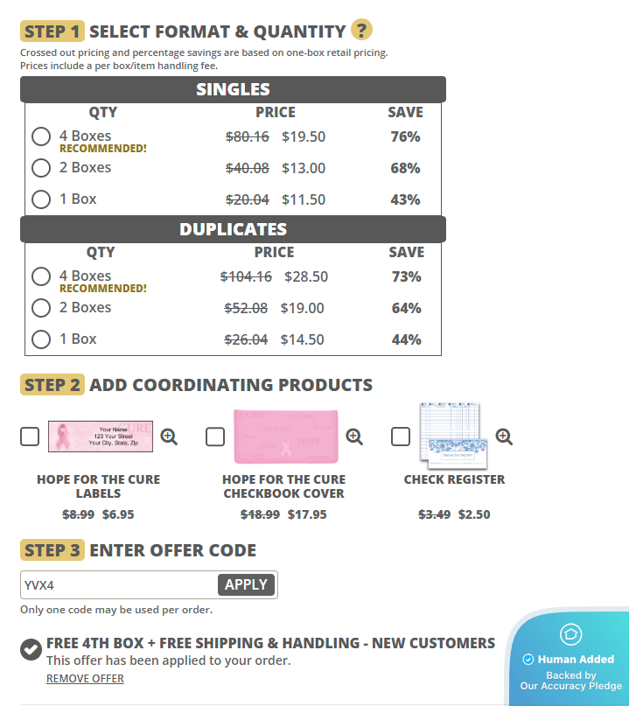629x706 pixels.
Task: Focus the offer code input field
Action: click(119, 585)
